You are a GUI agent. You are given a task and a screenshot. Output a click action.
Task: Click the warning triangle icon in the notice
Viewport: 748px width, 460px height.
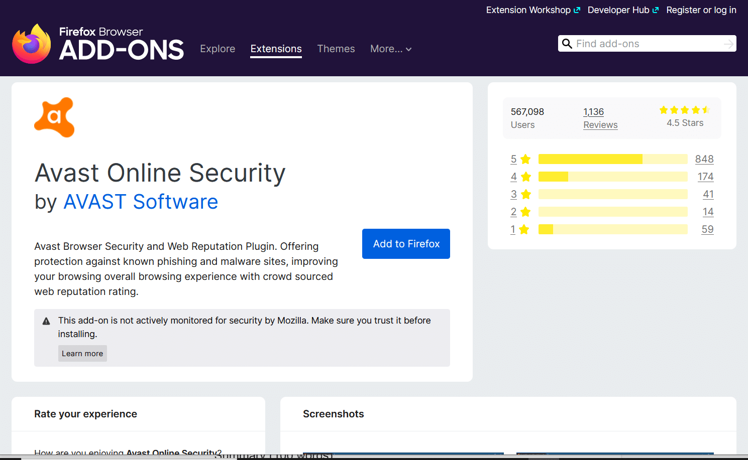pyautogui.click(x=46, y=321)
